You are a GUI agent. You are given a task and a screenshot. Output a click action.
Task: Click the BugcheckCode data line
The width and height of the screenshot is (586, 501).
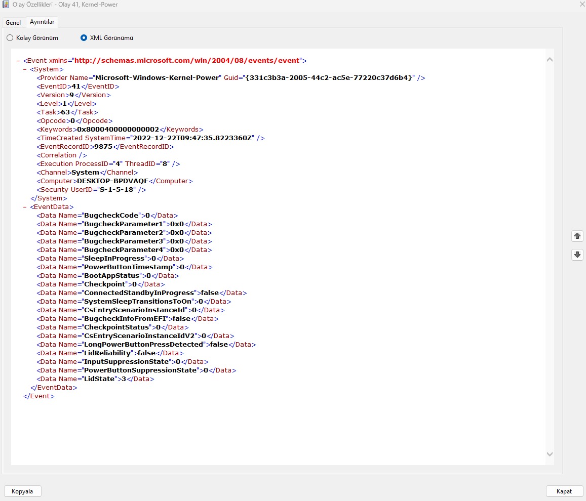click(x=107, y=216)
